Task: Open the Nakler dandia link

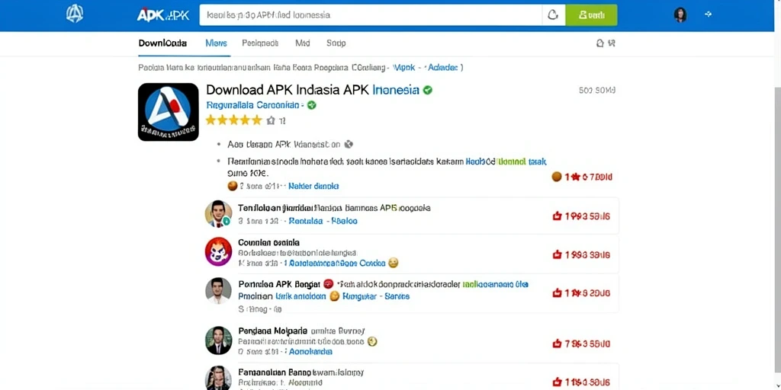Action: coord(313,186)
